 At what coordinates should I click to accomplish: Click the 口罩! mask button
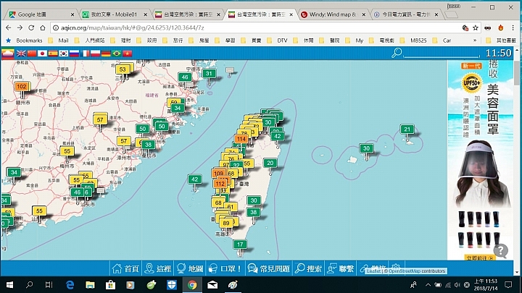coord(225,268)
